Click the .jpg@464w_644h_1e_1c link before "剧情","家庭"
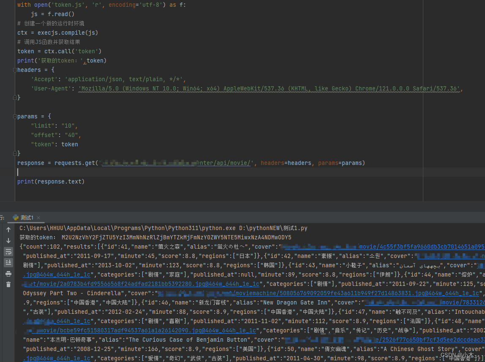485x362 pixels. coord(57,275)
